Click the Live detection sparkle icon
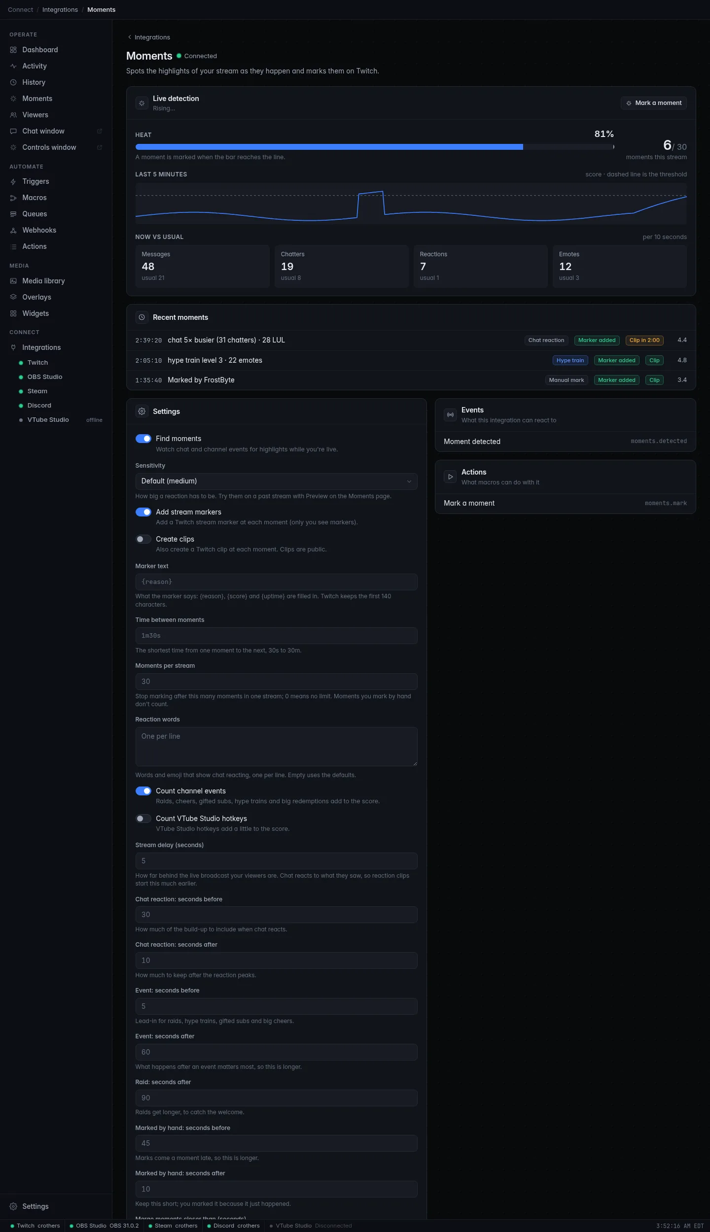The image size is (710, 1232). point(142,103)
